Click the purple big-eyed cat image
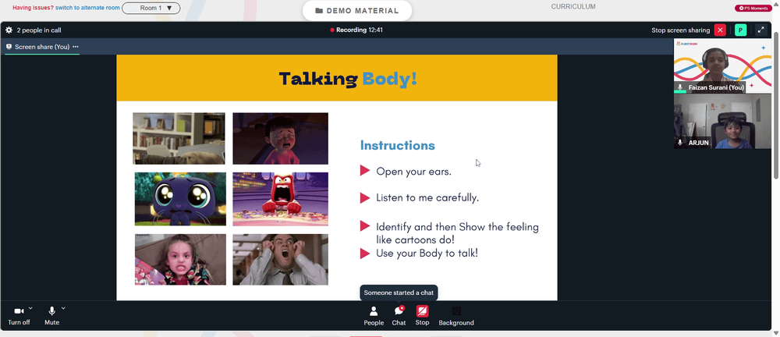This screenshot has width=780, height=337. 180,199
